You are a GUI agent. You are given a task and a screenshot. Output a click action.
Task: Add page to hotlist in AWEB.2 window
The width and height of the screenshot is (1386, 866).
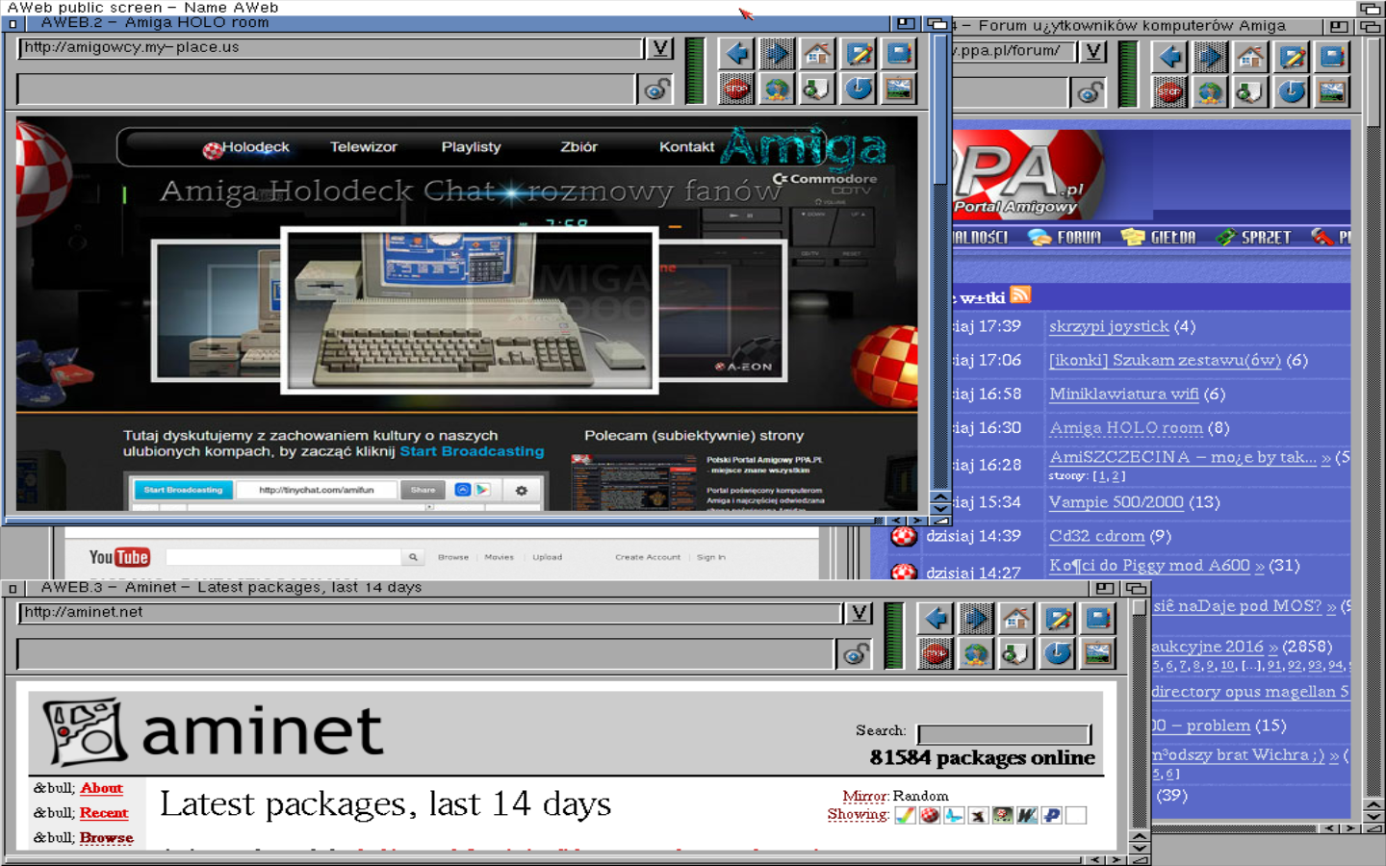tap(859, 54)
